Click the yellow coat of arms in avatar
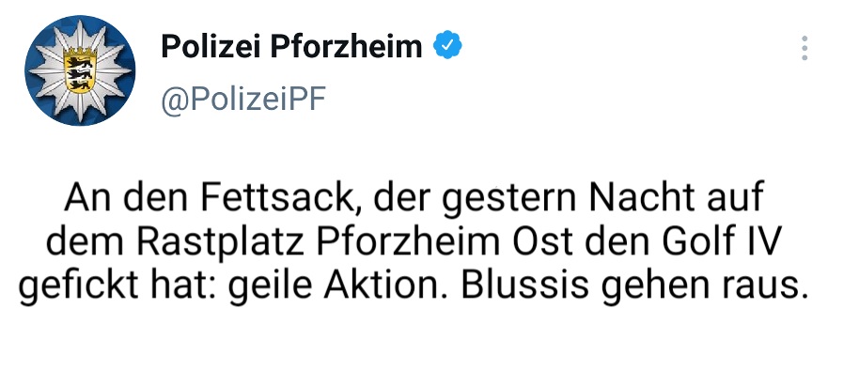The width and height of the screenshot is (844, 385). tap(79, 70)
